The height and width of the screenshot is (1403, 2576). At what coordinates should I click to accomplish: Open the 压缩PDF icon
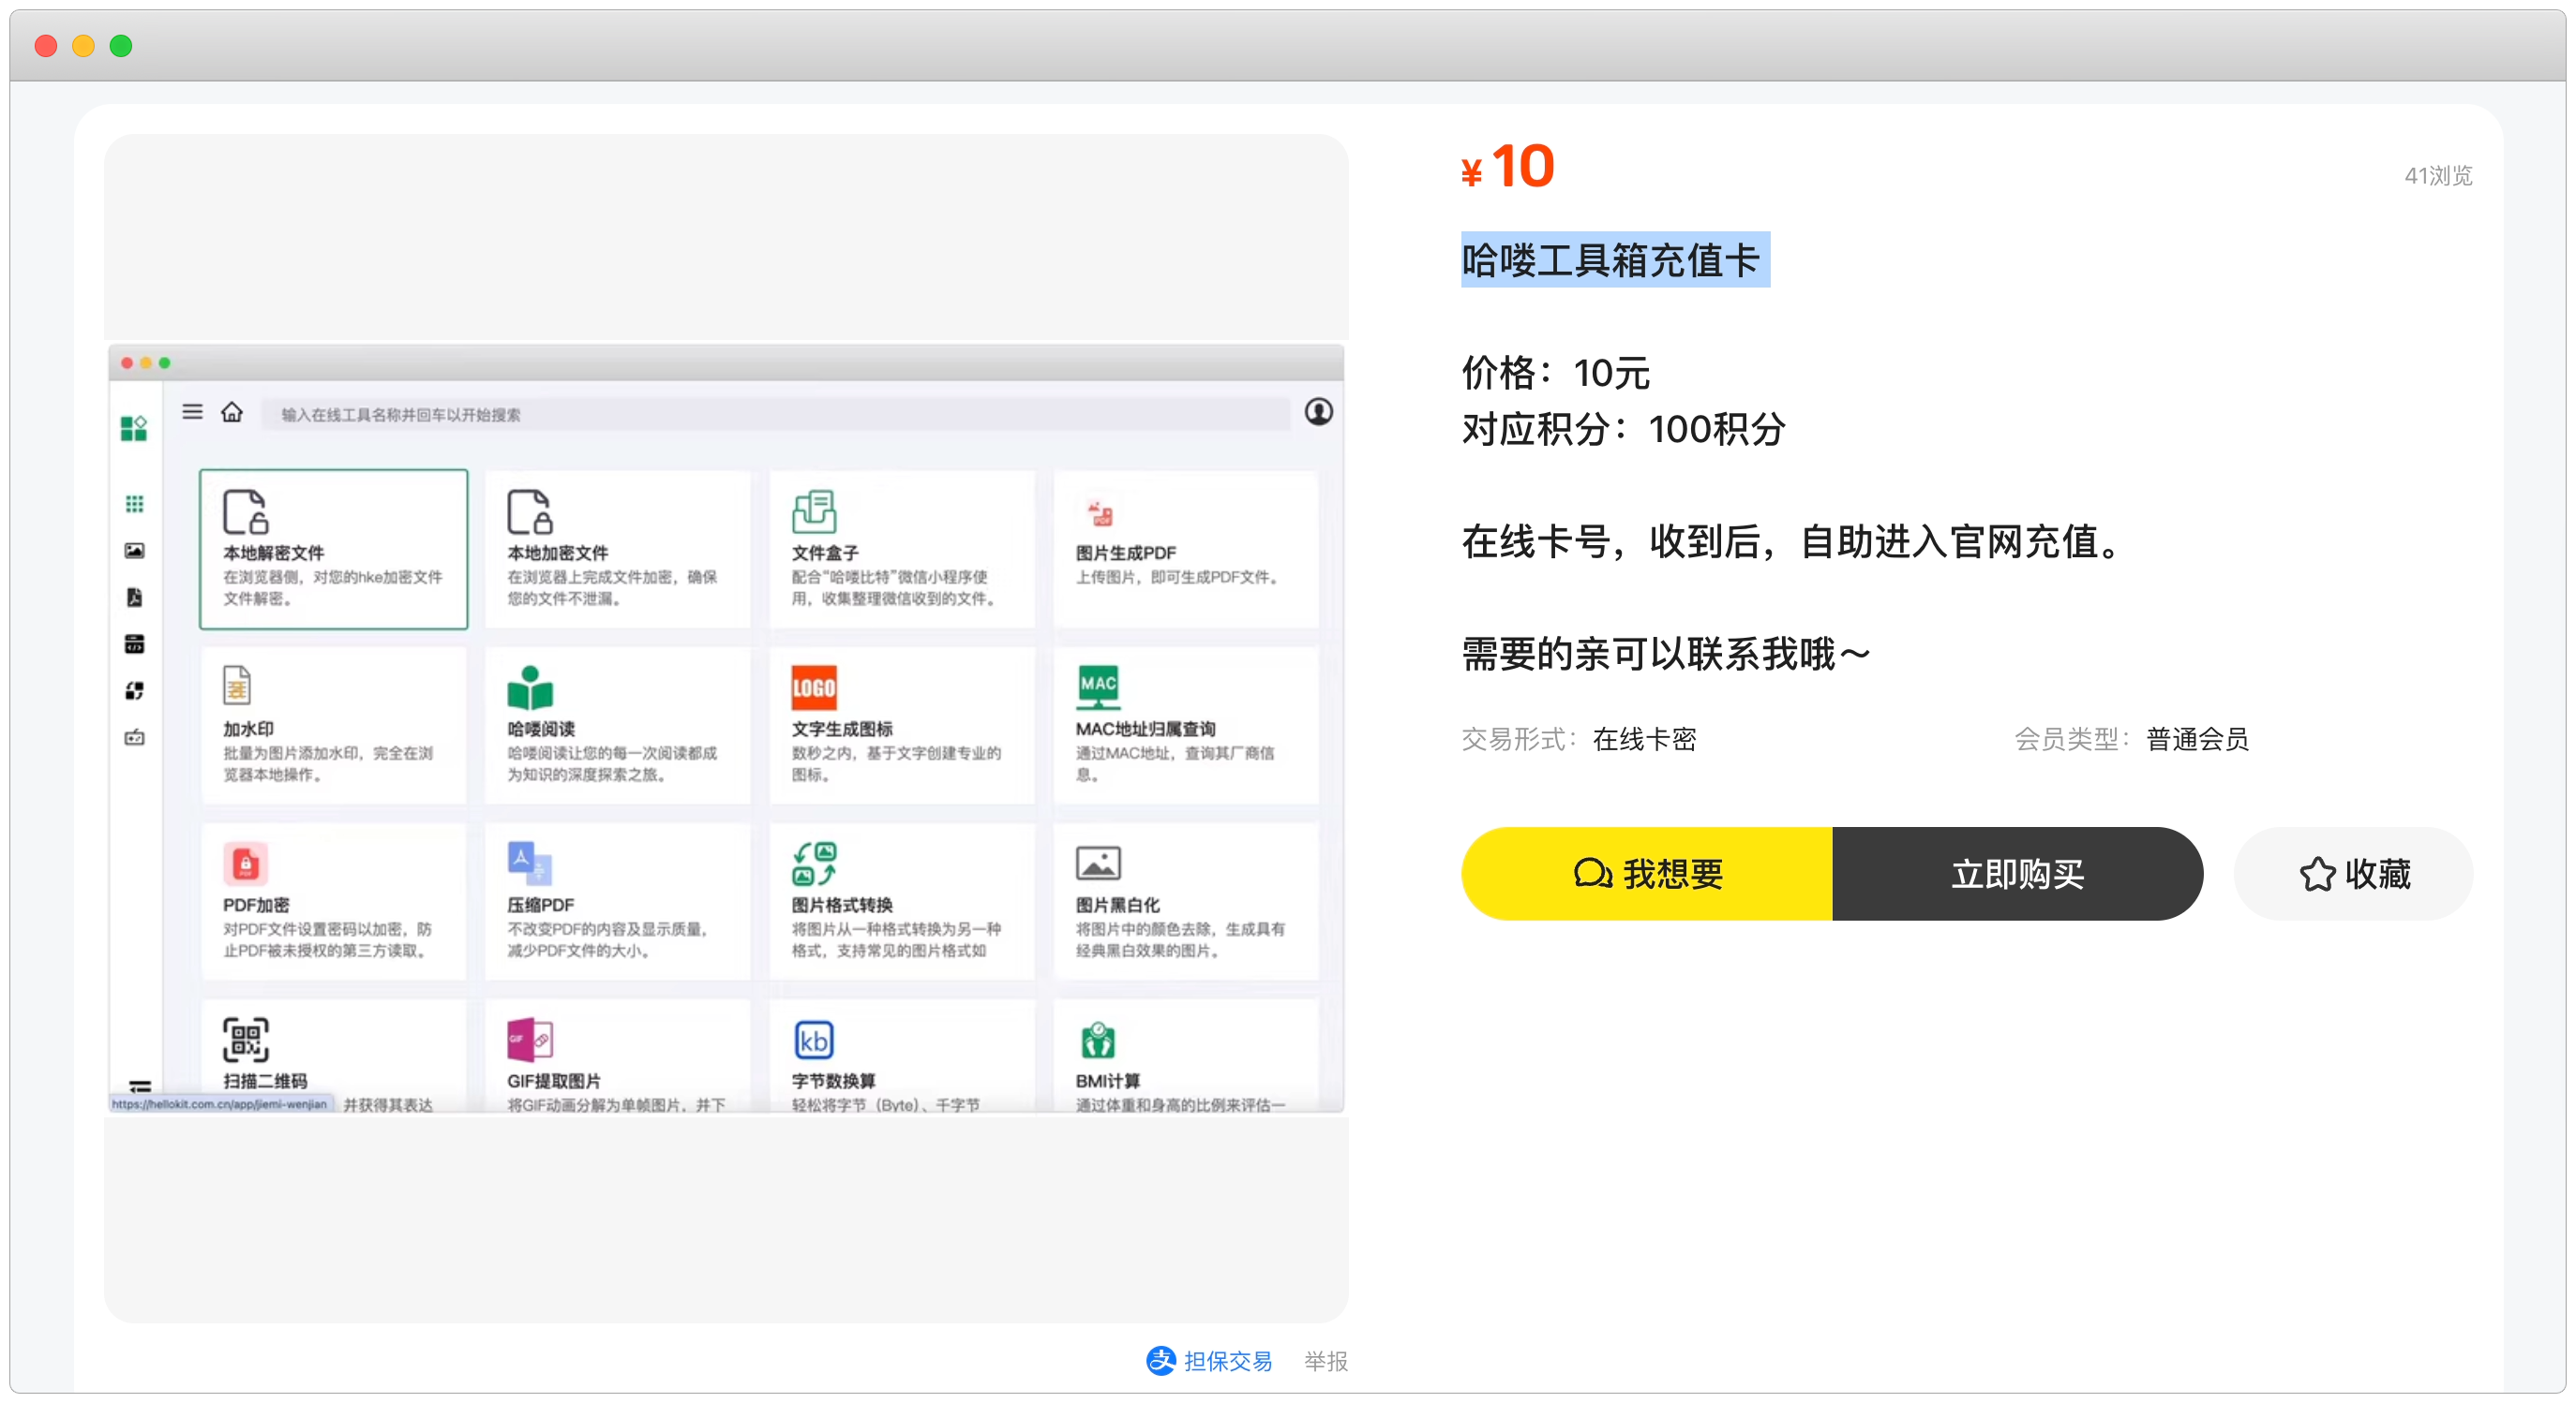(x=529, y=864)
